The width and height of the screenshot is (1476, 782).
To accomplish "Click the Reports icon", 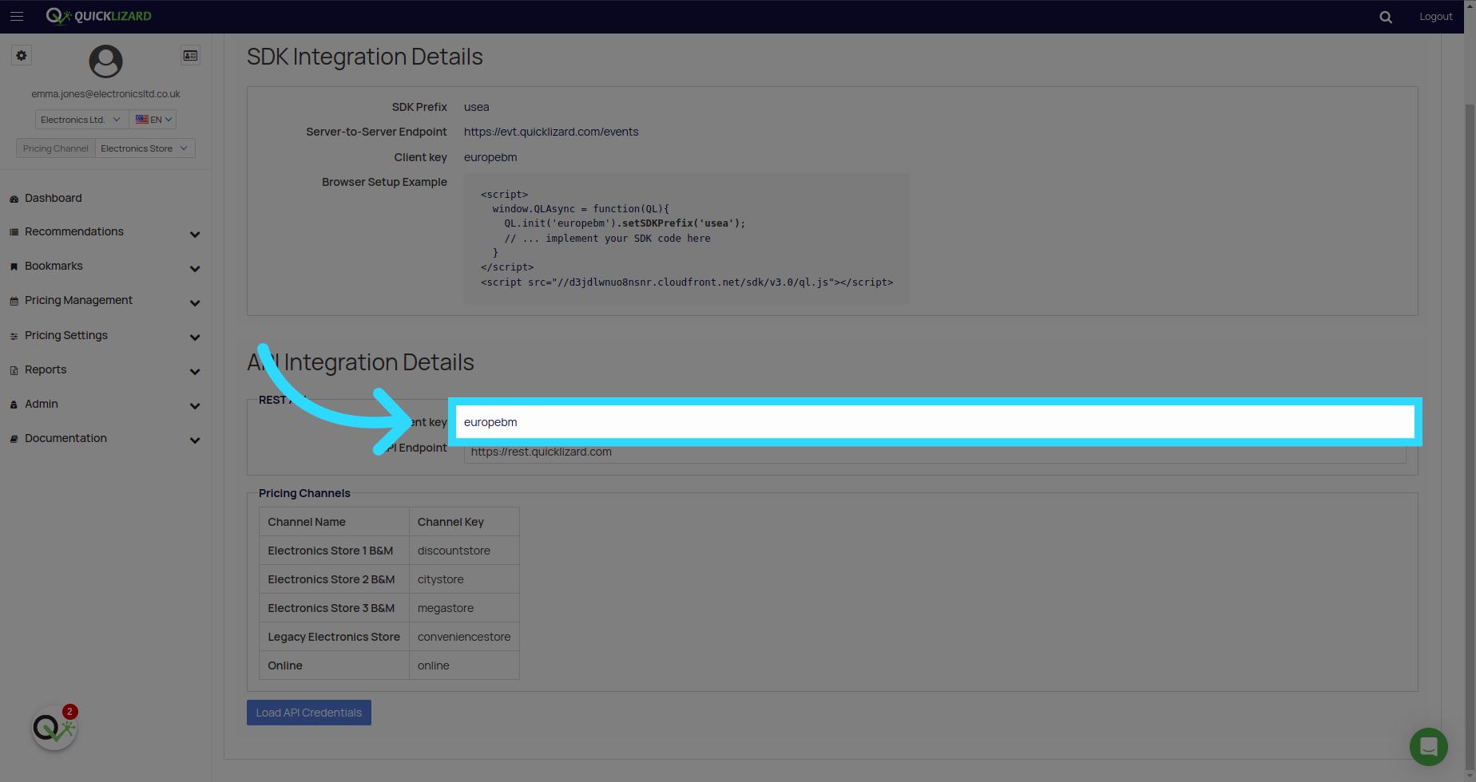I will click(14, 370).
